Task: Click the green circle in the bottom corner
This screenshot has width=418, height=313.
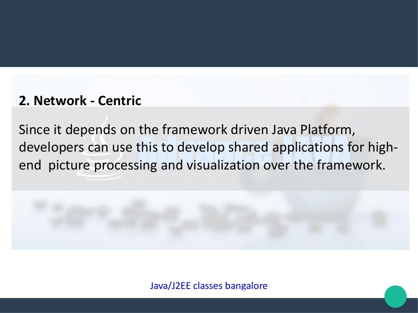Action: point(395,297)
